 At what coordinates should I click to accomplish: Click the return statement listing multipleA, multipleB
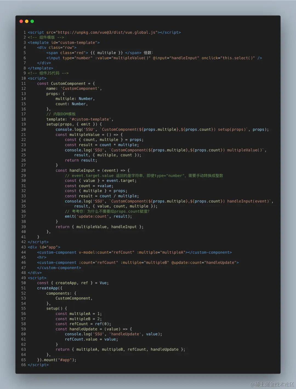coord(120,350)
